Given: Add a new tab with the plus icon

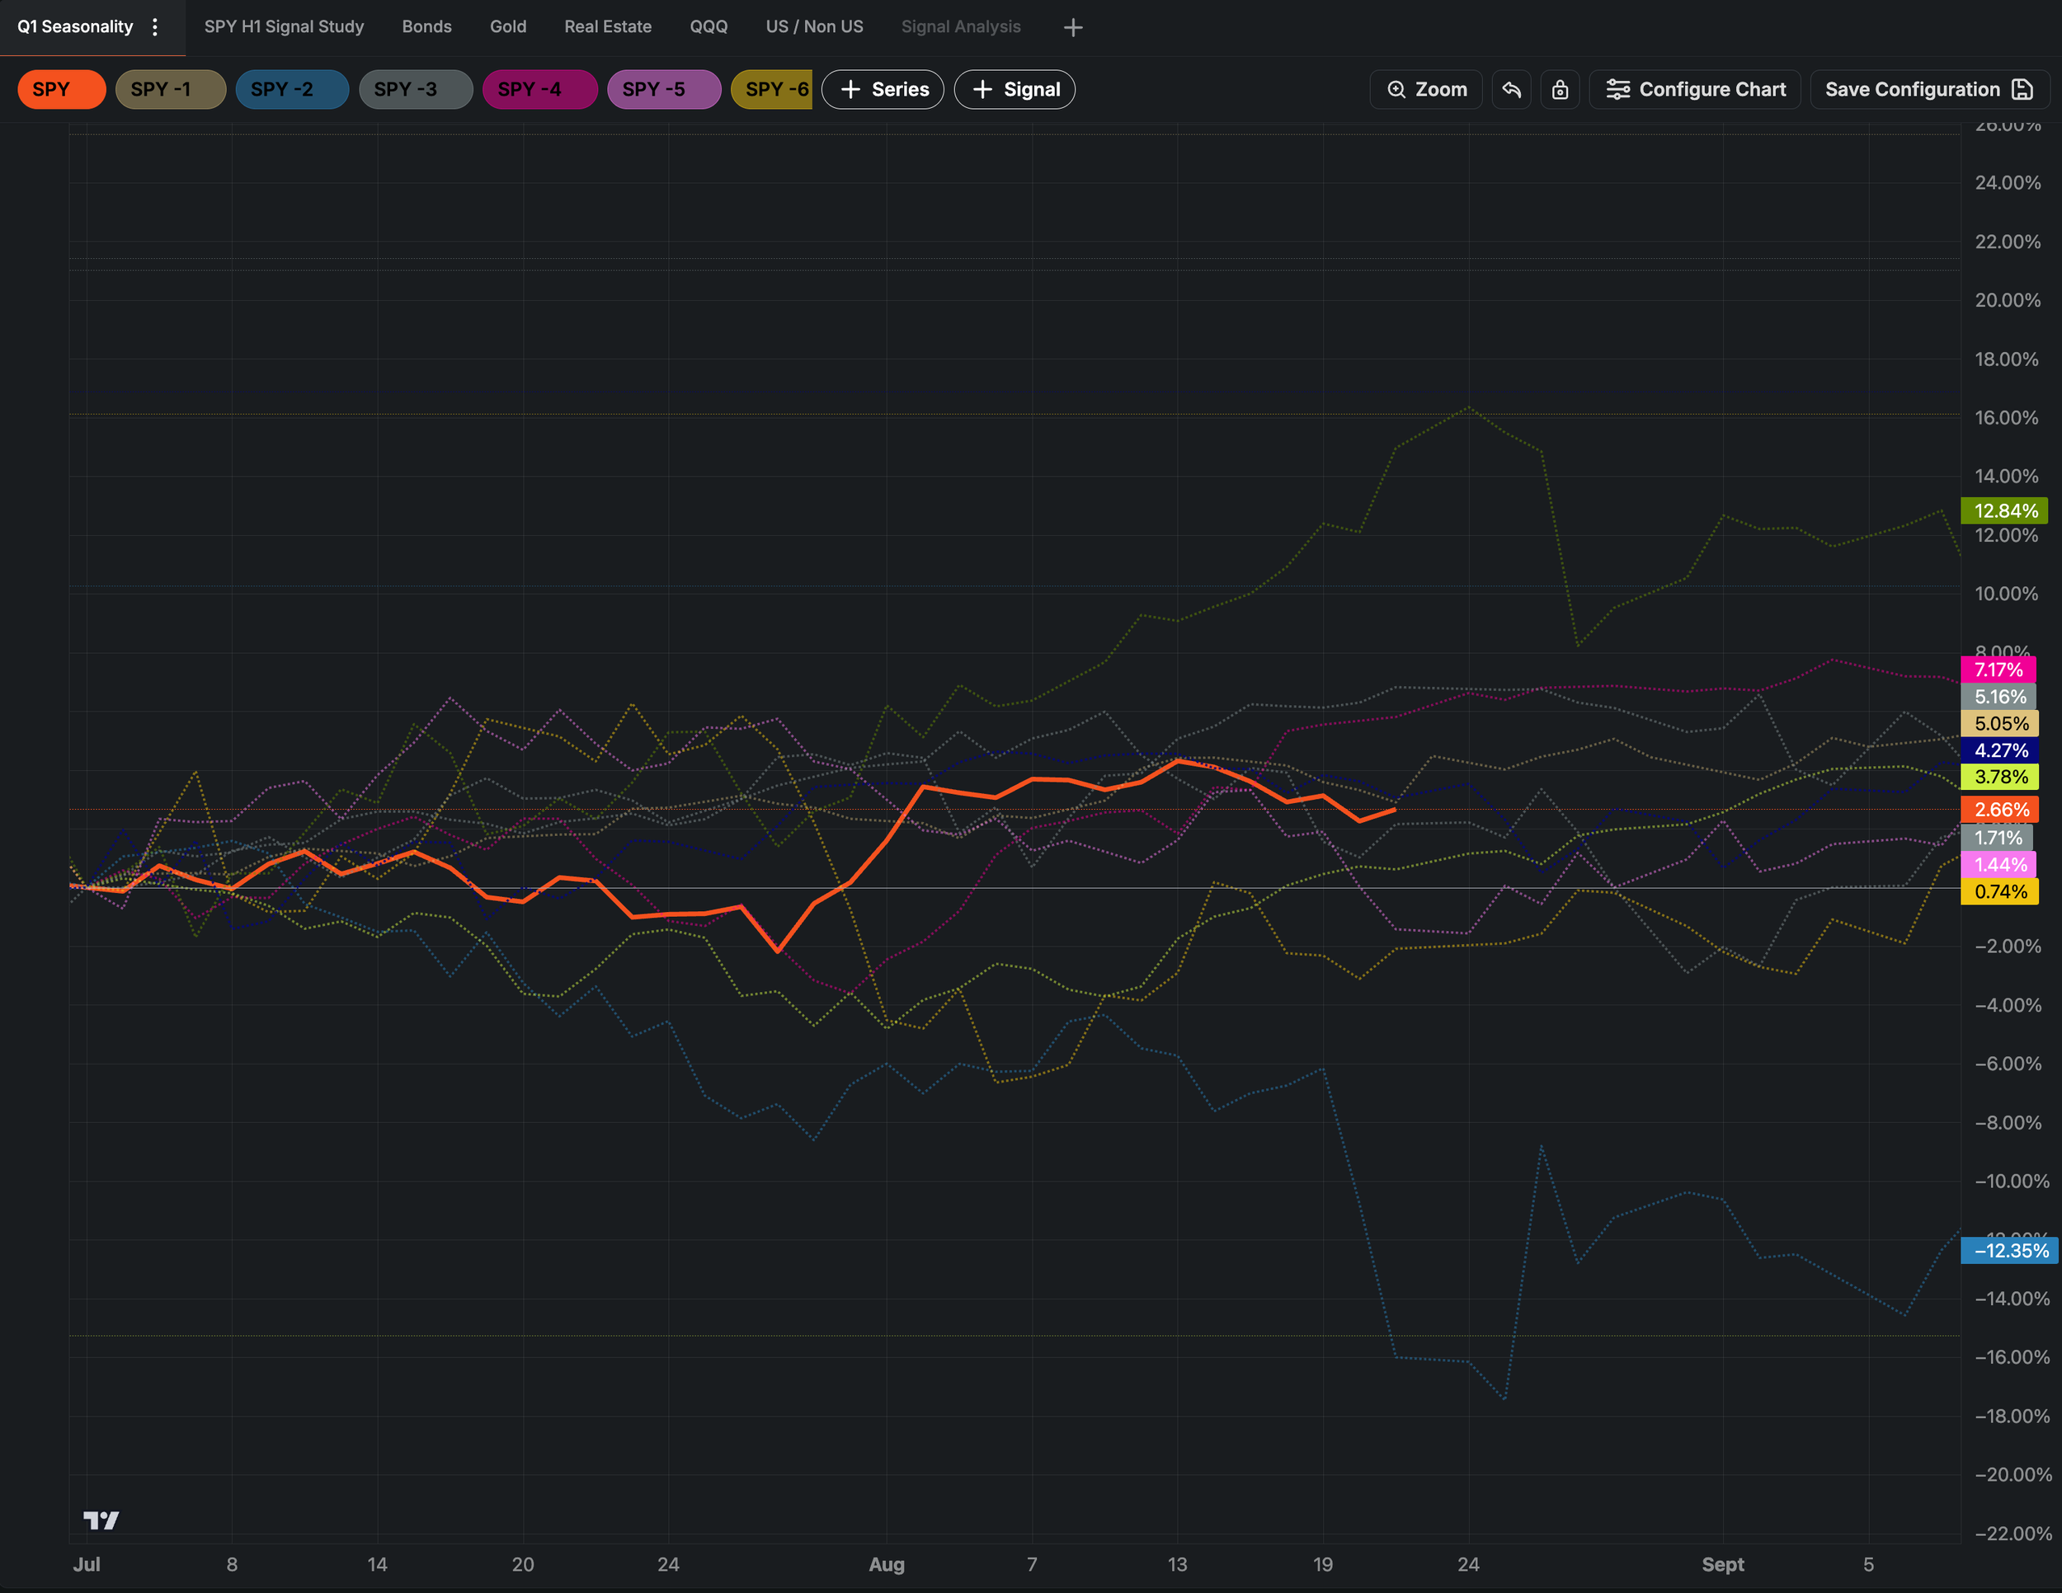Looking at the screenshot, I should [x=1072, y=27].
